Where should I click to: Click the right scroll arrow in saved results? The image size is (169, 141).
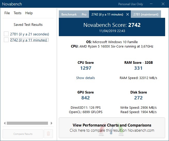click(x=51, y=123)
